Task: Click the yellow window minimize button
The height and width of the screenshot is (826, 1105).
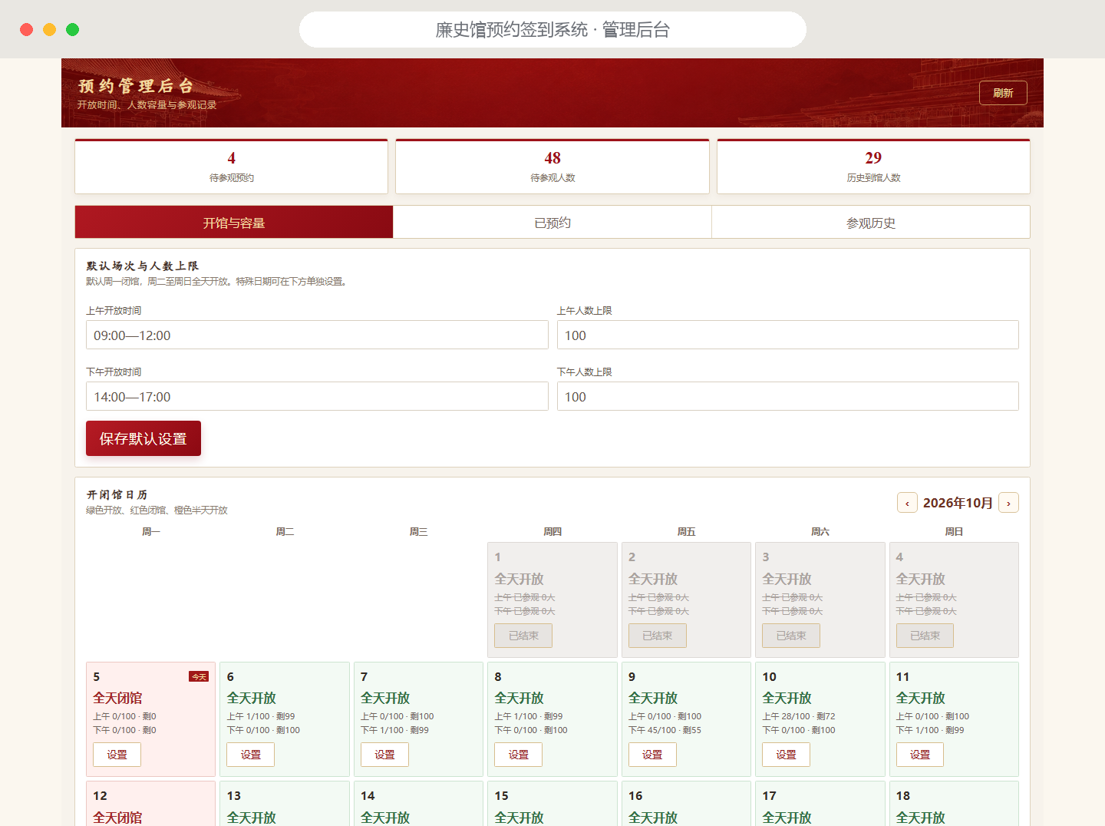Action: click(50, 29)
